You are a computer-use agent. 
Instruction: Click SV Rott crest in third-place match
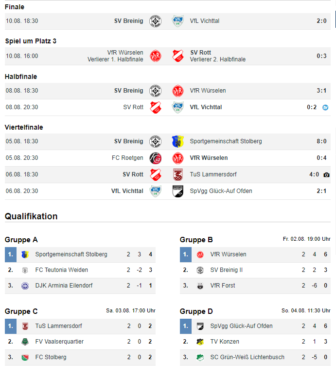point(178,56)
